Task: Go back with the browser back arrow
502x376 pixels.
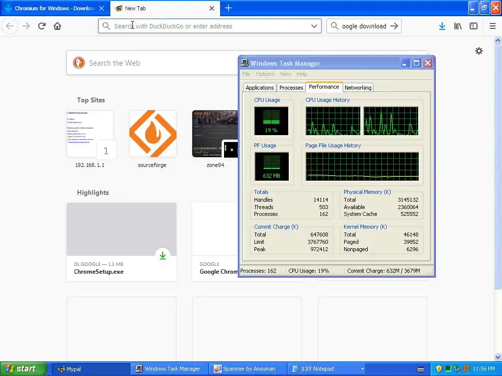Action: pyautogui.click(x=10, y=26)
